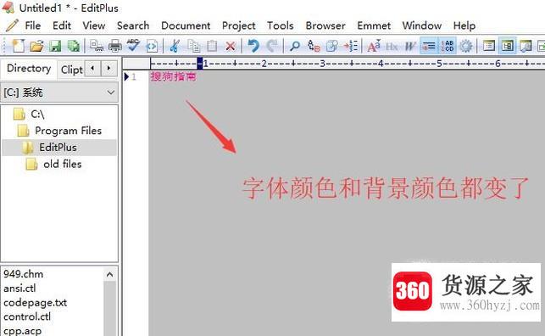The height and width of the screenshot is (336, 545).
Task: Select 949.chm in the file list
Action: pos(23,274)
